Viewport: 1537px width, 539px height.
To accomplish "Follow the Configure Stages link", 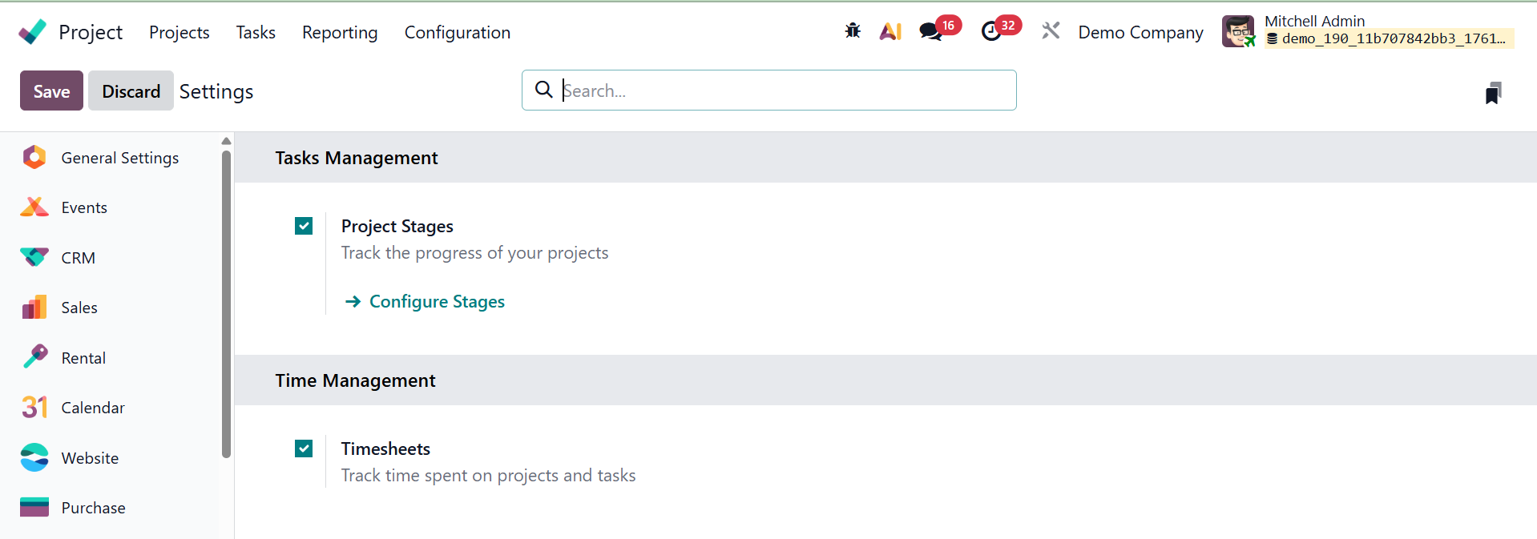I will (x=437, y=301).
